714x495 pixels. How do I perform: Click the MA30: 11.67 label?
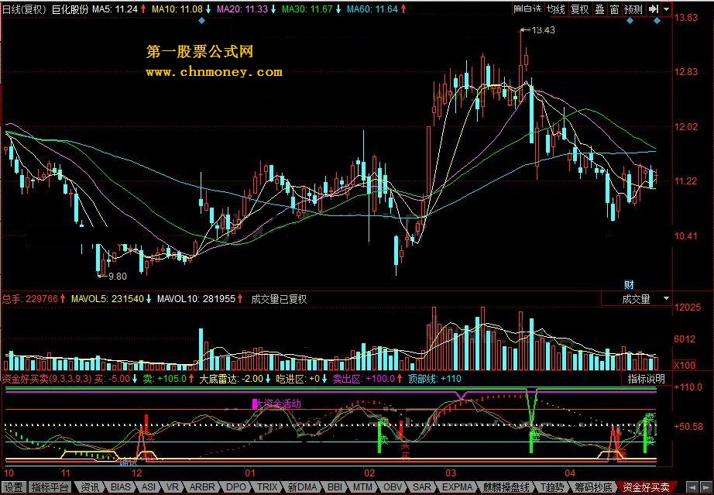[307, 9]
